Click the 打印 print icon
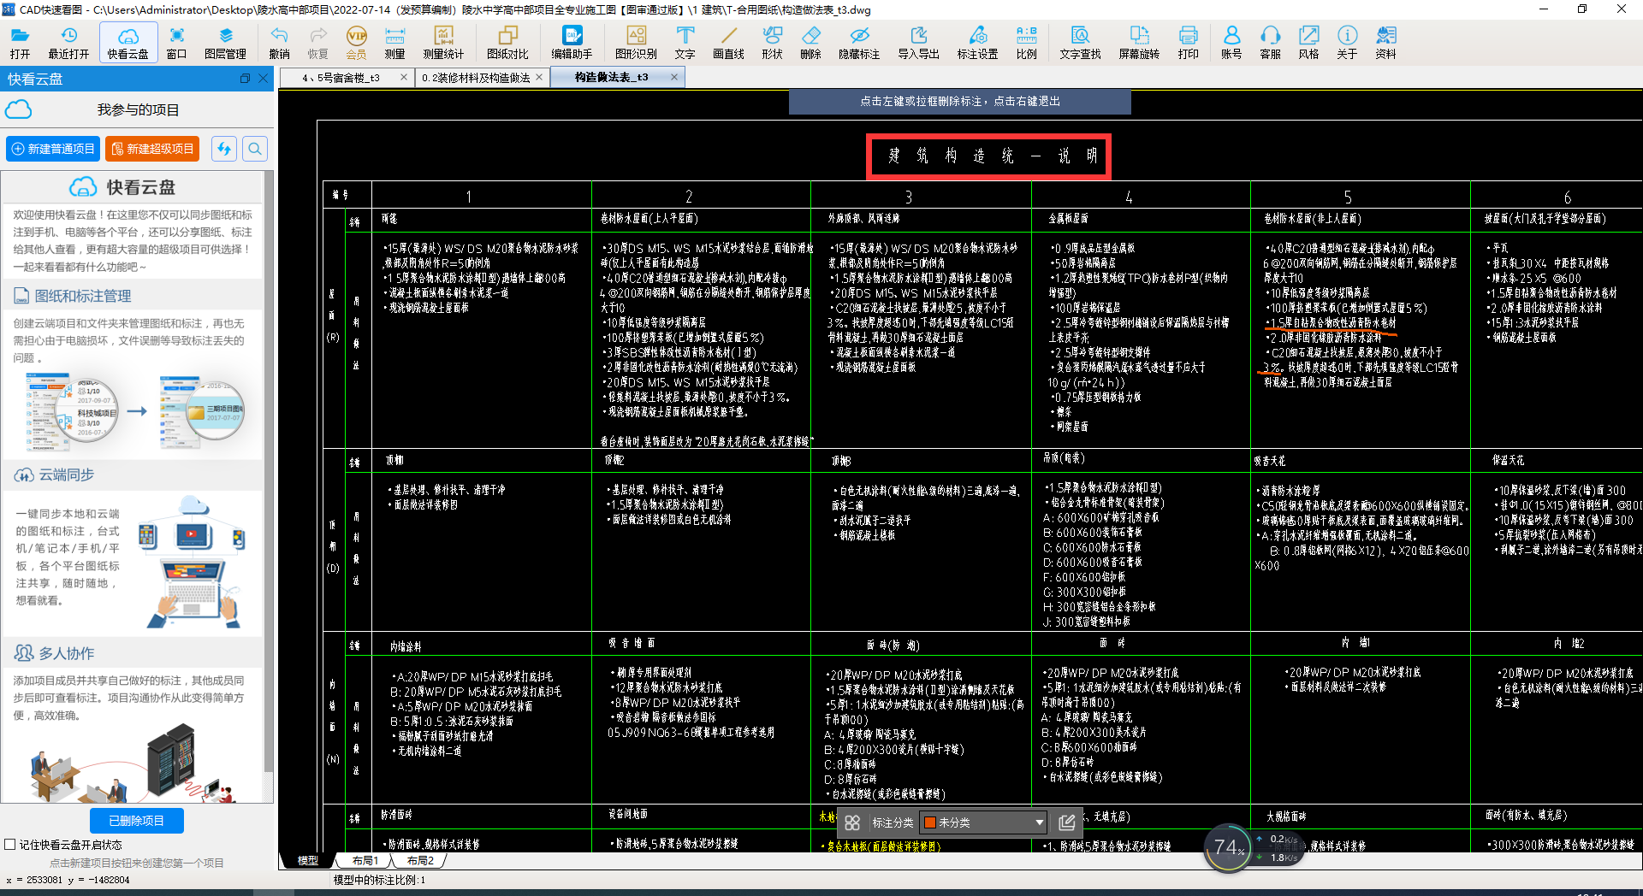Image resolution: width=1643 pixels, height=896 pixels. click(x=1188, y=42)
